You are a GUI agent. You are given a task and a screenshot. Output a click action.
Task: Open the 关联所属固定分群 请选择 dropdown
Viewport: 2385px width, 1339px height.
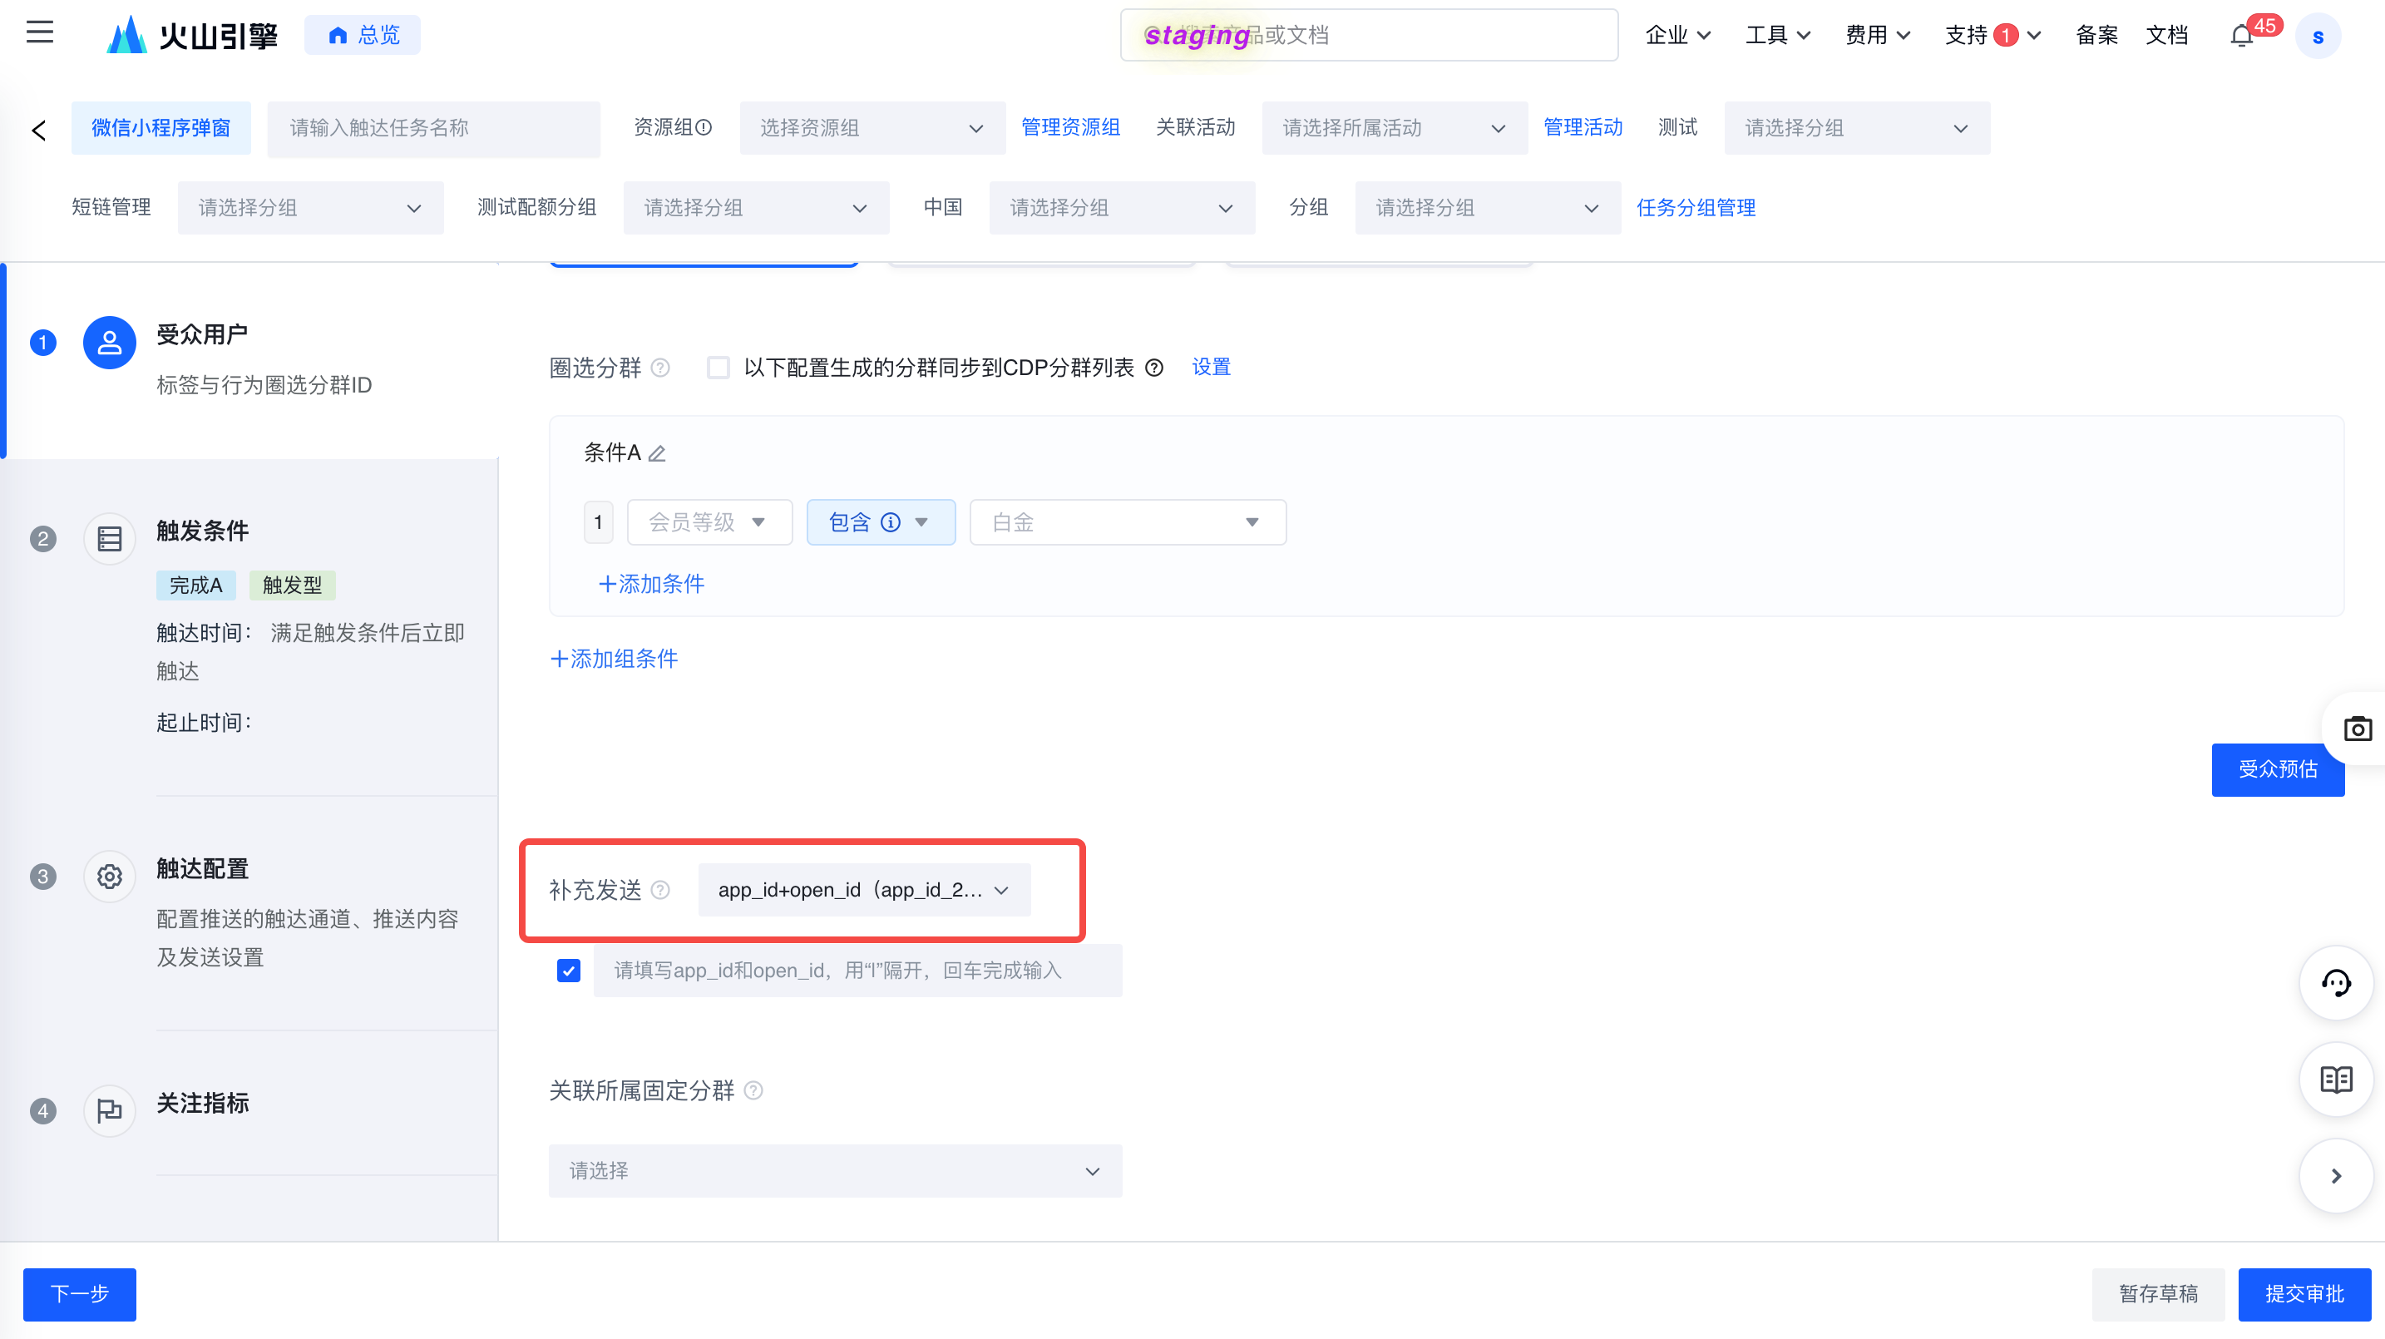coord(835,1170)
